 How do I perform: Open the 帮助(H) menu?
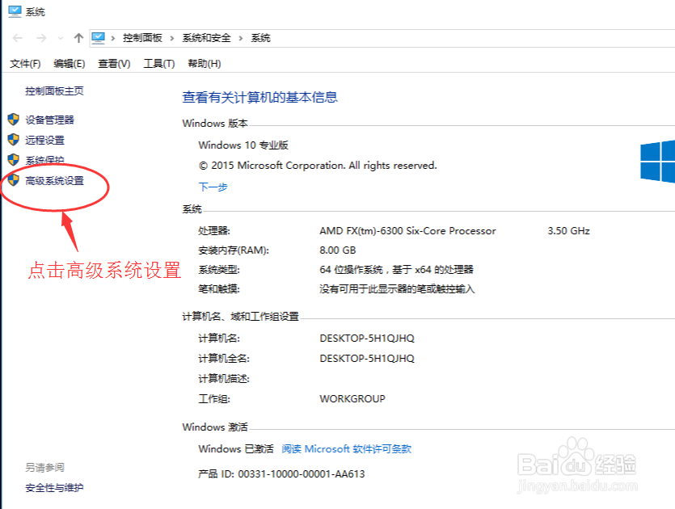tap(205, 64)
